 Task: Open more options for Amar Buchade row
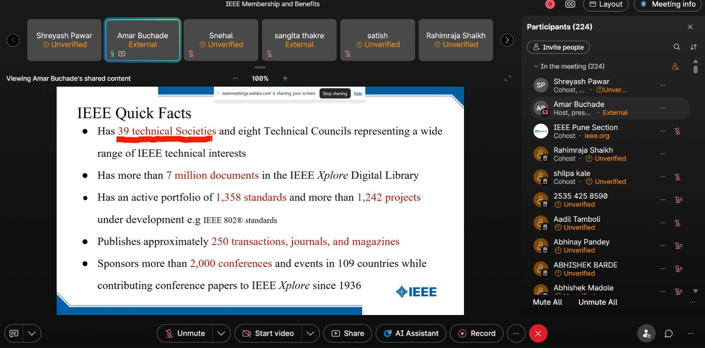tap(663, 108)
